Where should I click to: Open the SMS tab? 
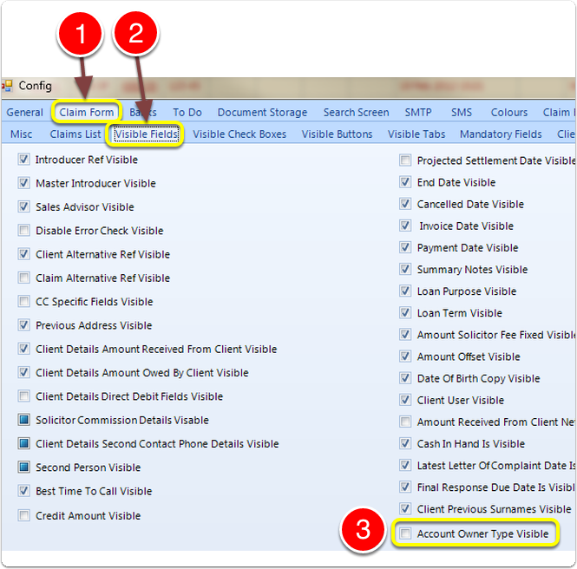pos(462,112)
